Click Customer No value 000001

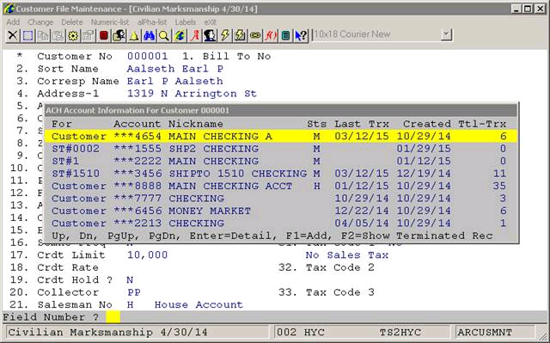tap(147, 56)
